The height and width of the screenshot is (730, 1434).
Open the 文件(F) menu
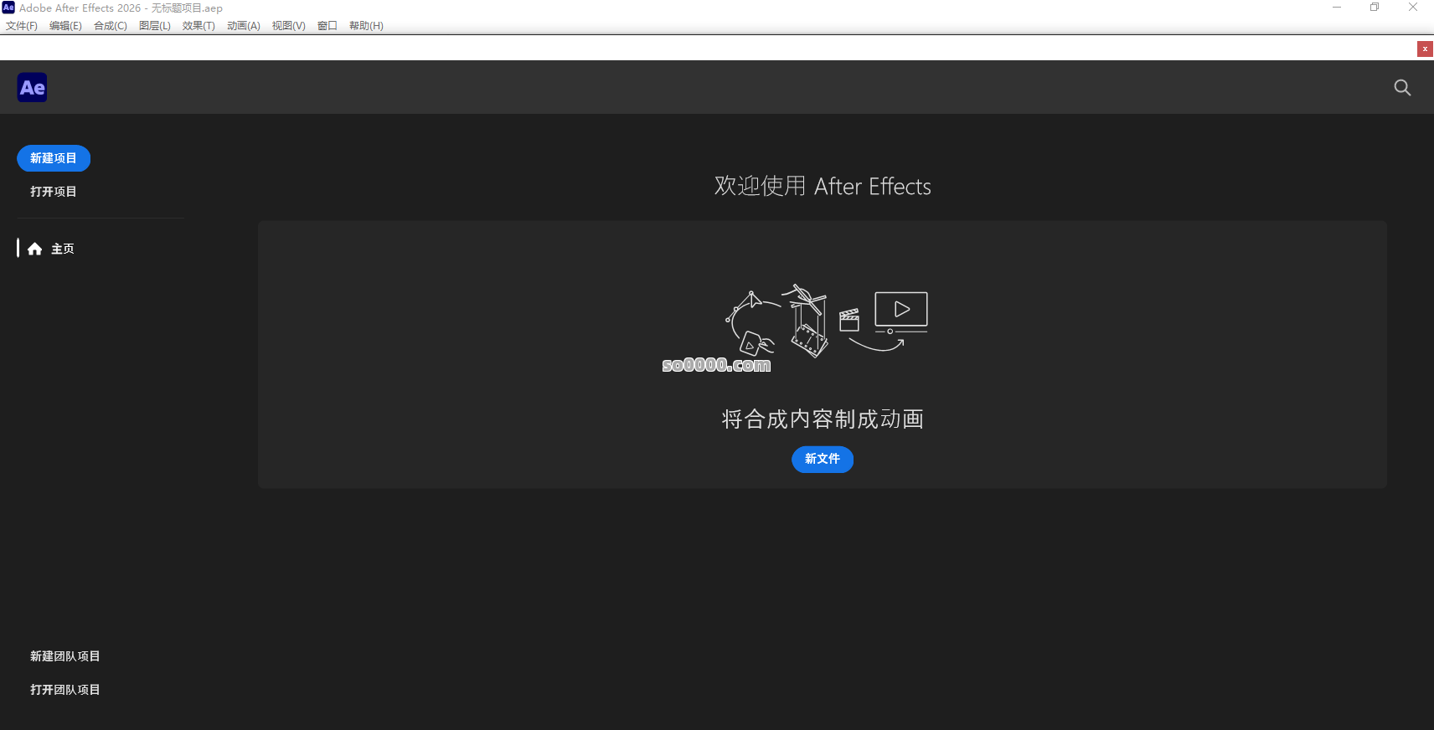tap(22, 26)
